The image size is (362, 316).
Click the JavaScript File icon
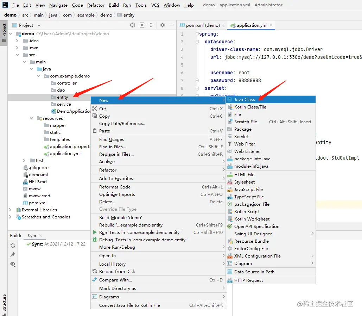click(230, 189)
